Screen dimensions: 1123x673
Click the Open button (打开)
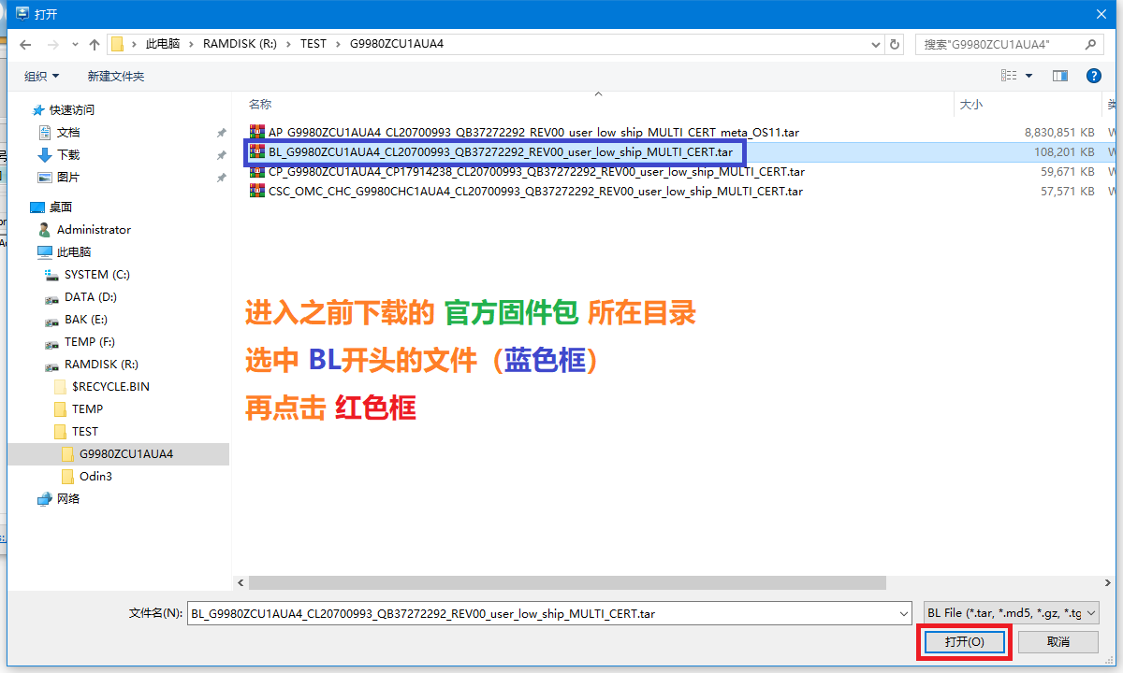(x=964, y=642)
